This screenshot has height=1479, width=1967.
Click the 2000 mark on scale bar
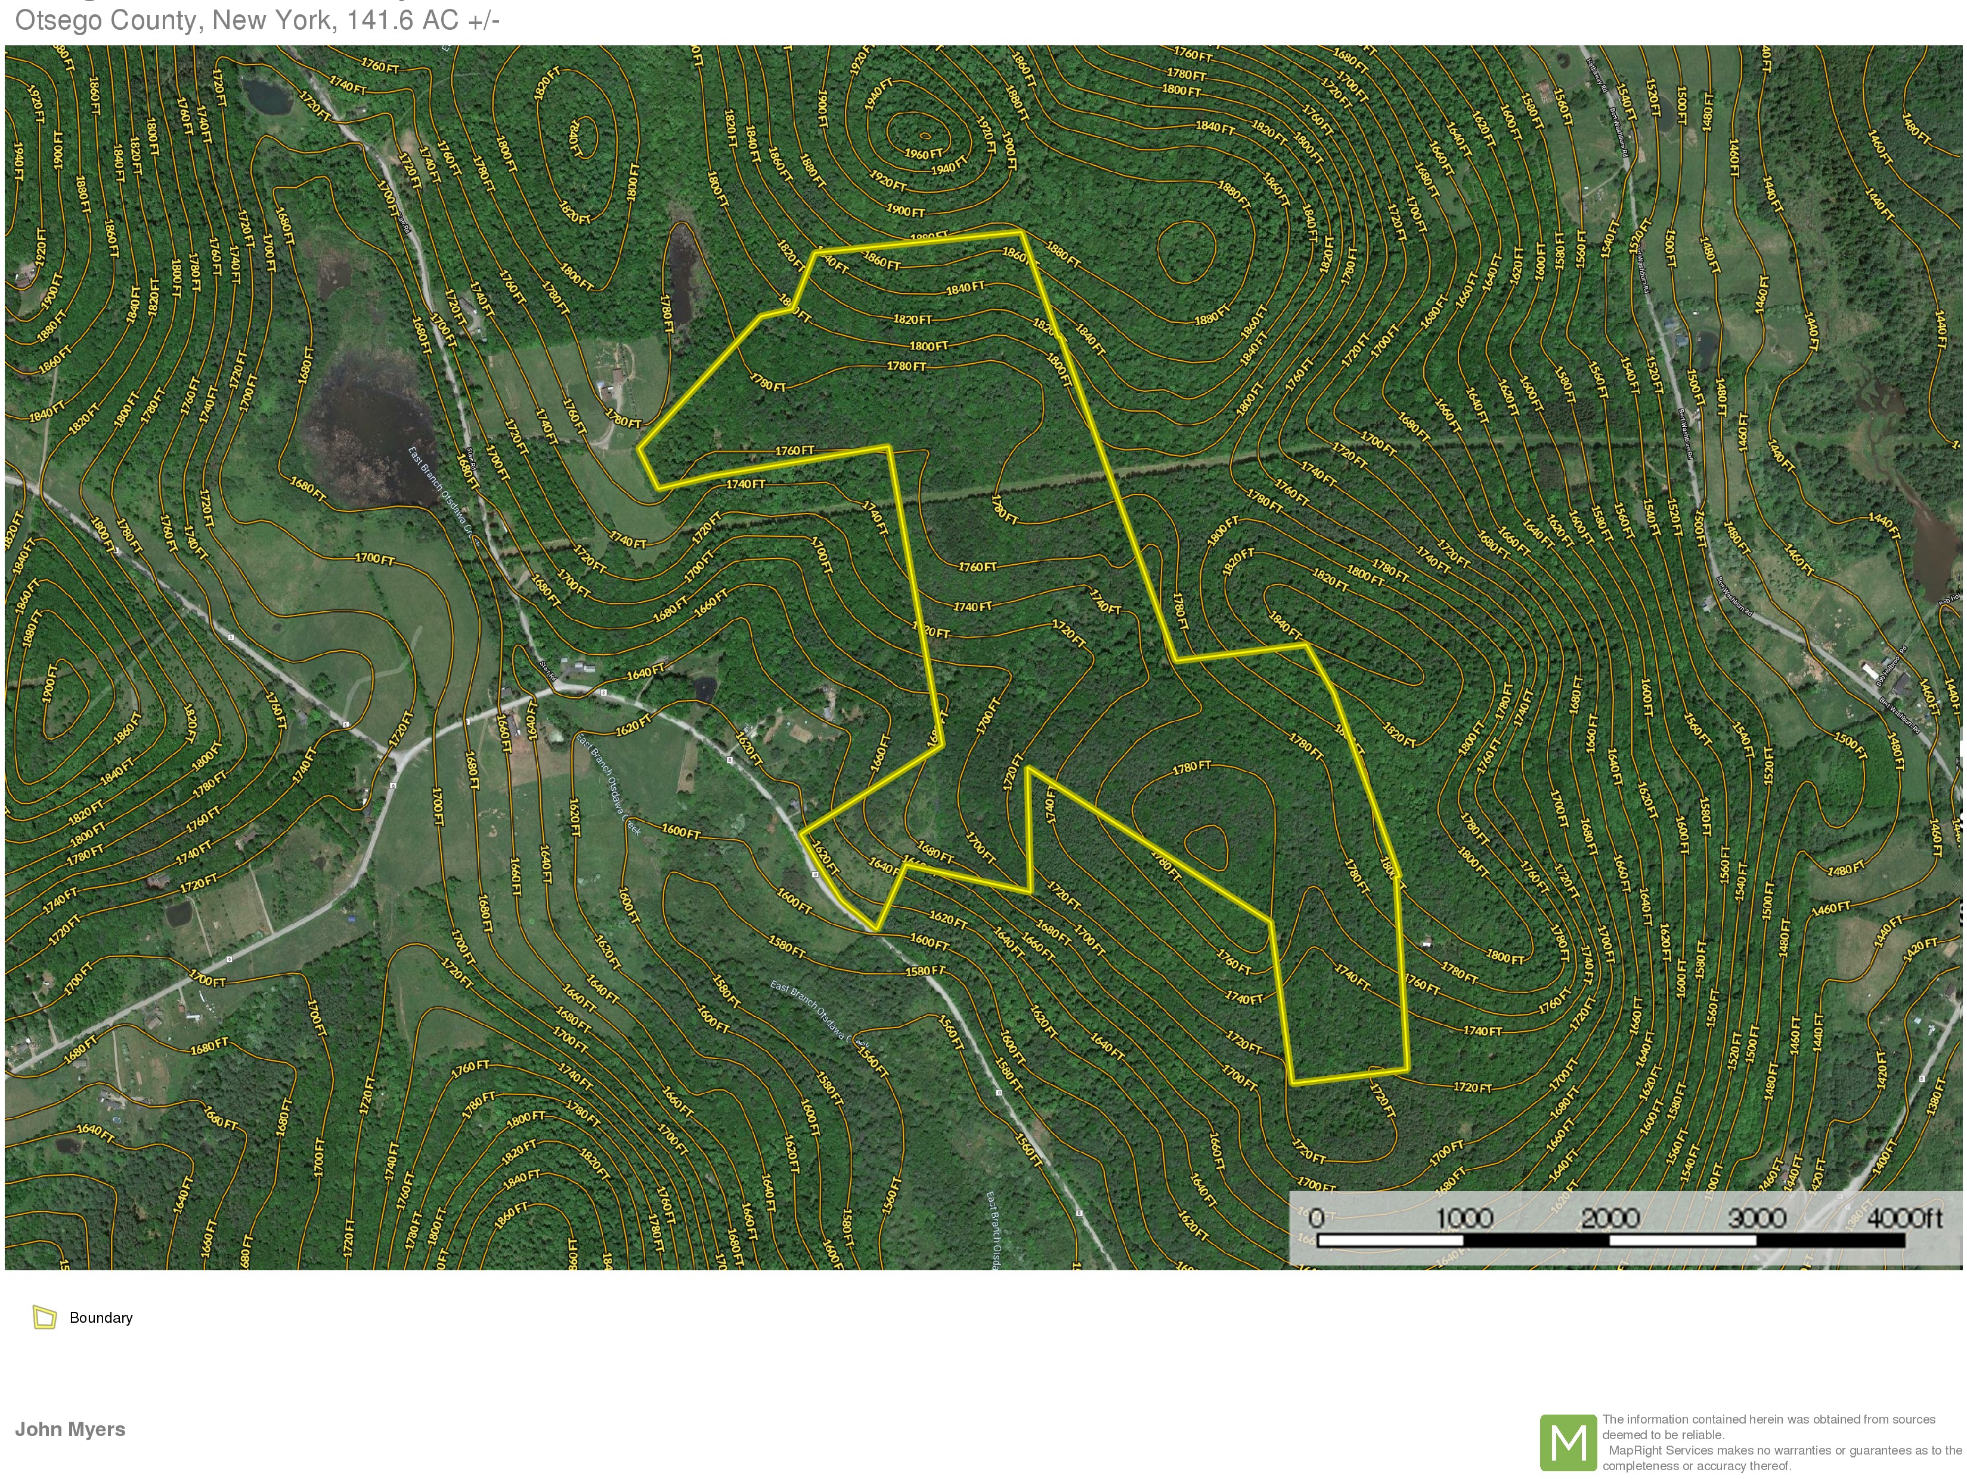click(1610, 1218)
